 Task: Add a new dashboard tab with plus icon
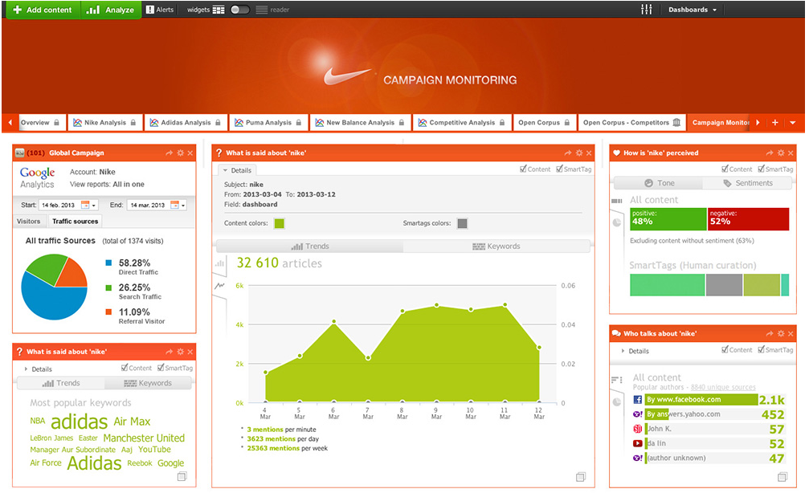[774, 123]
